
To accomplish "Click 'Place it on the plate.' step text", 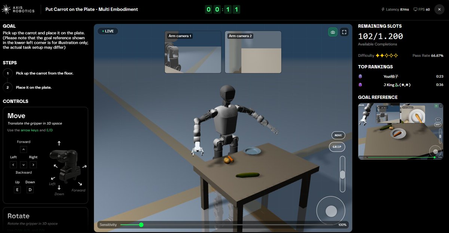I will (x=34, y=88).
